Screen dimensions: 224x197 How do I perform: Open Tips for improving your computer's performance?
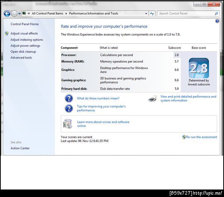click(x=101, y=108)
